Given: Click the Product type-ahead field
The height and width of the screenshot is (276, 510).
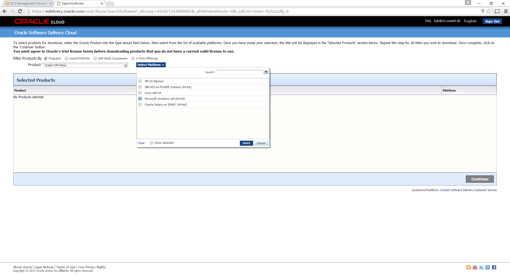Looking at the screenshot, I should (83, 65).
